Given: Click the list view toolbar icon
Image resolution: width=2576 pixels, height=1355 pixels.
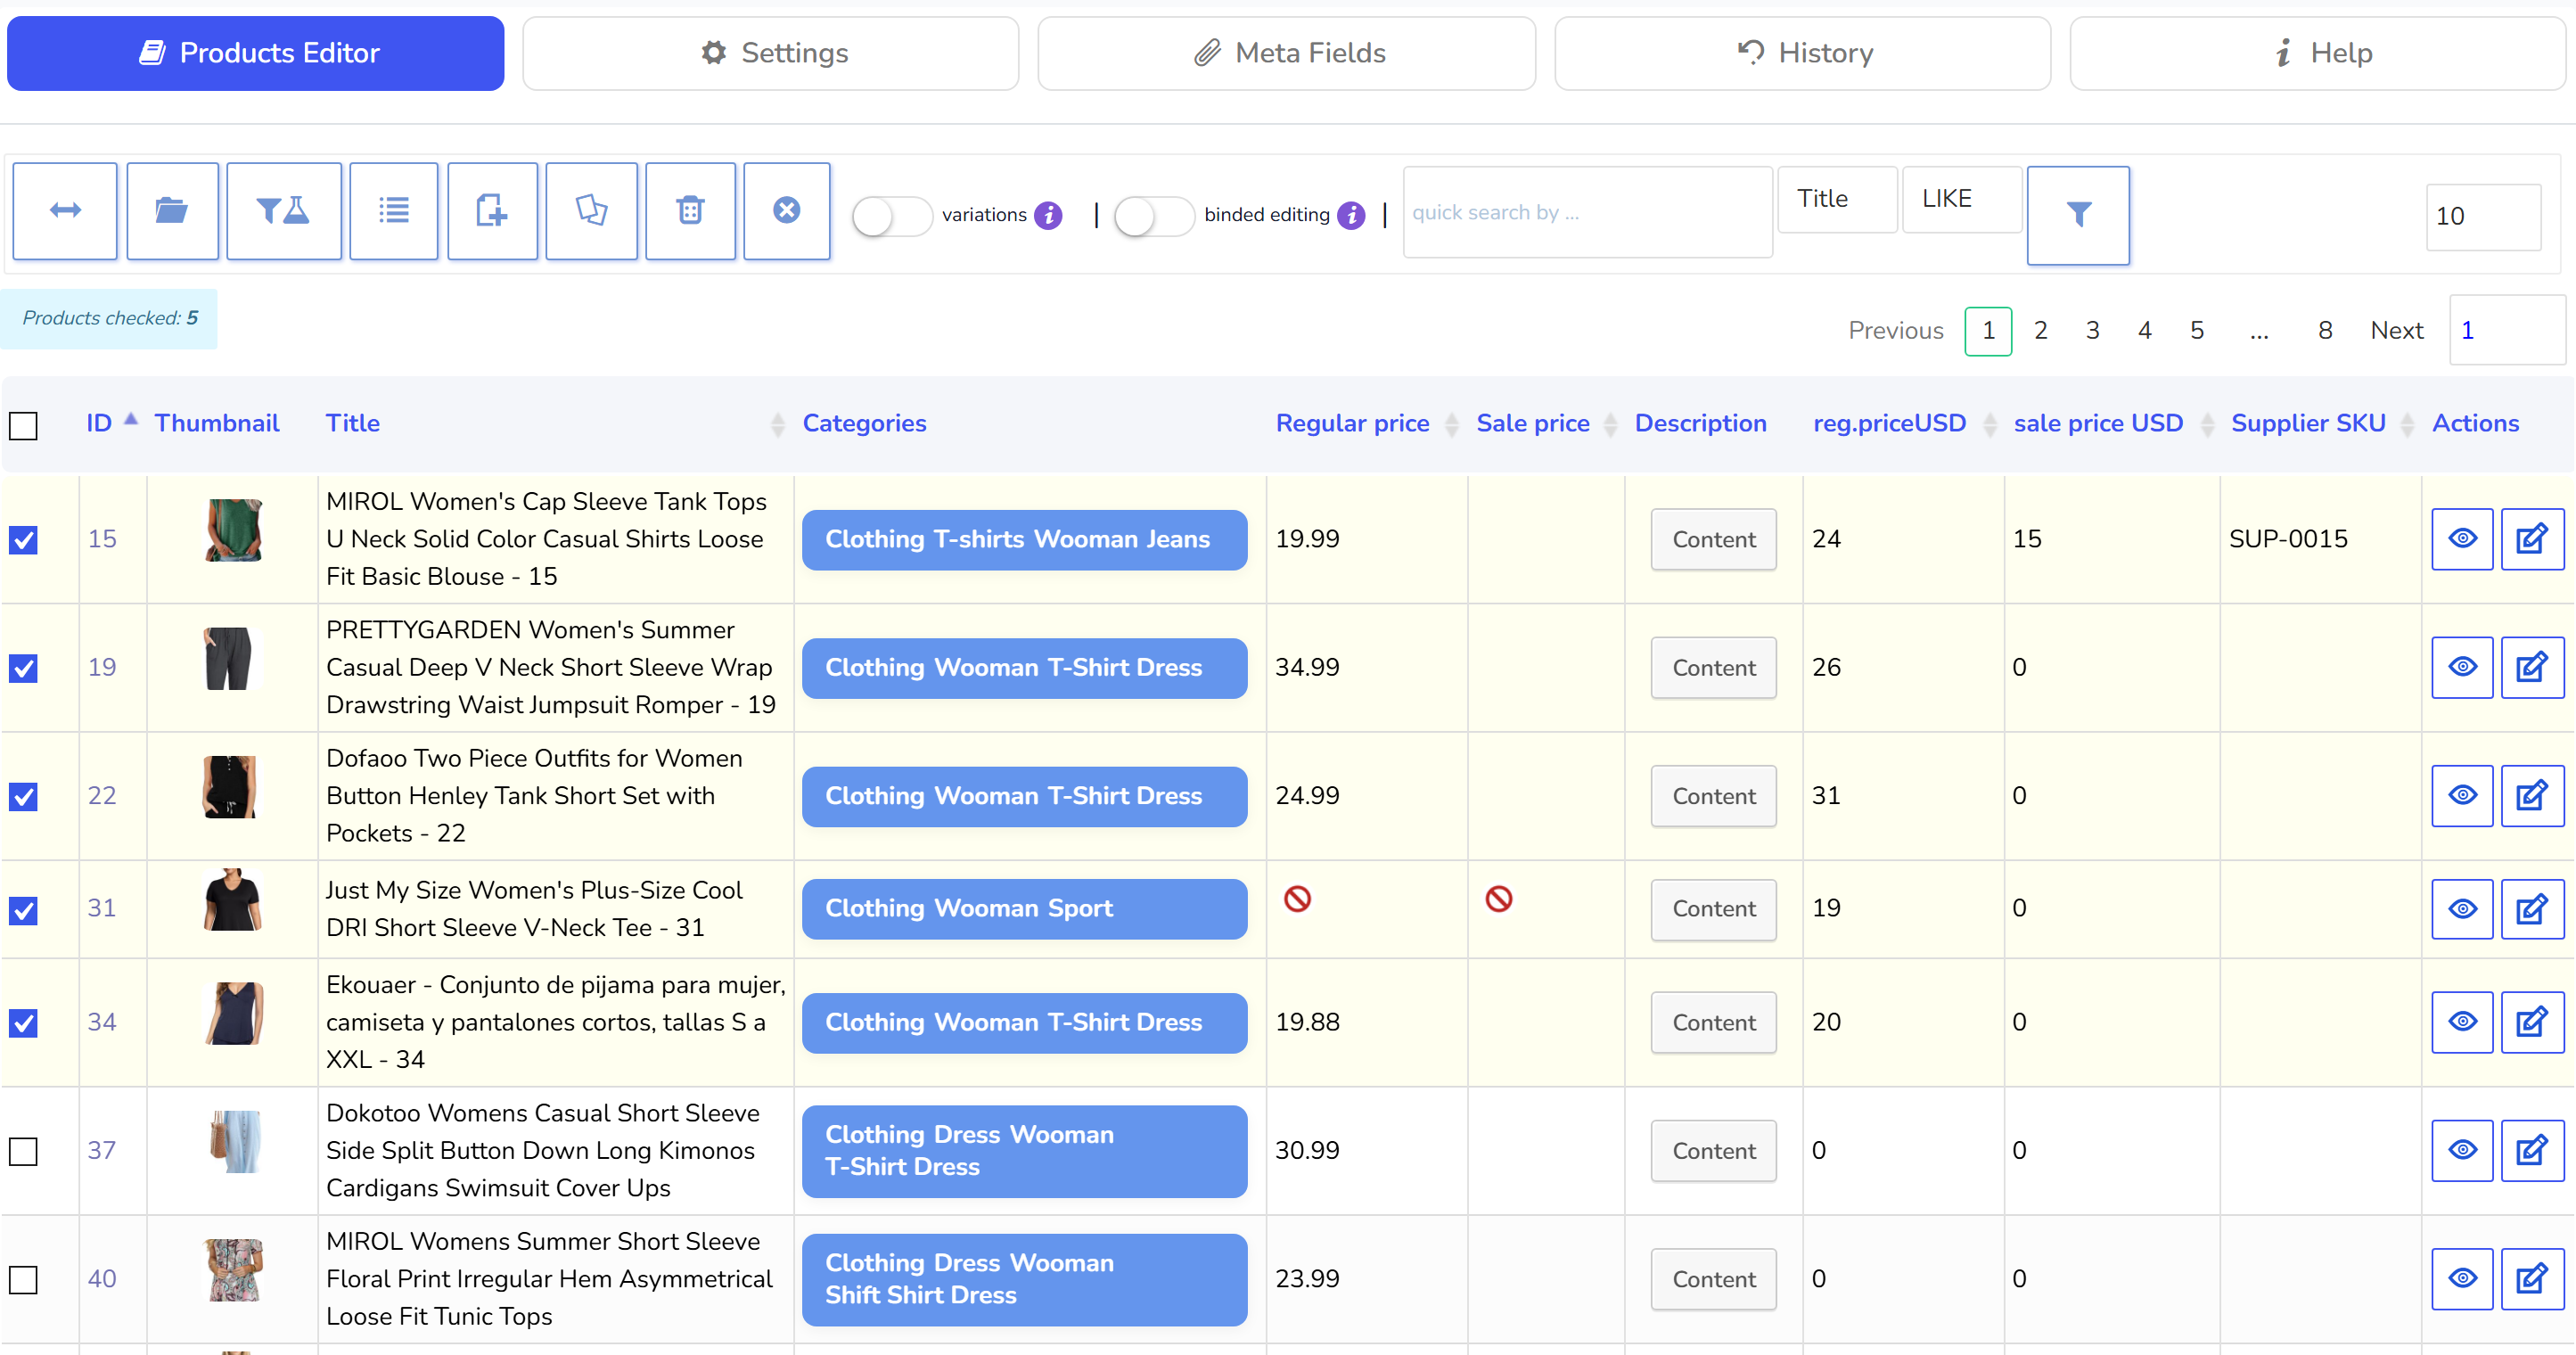Looking at the screenshot, I should click(x=394, y=211).
